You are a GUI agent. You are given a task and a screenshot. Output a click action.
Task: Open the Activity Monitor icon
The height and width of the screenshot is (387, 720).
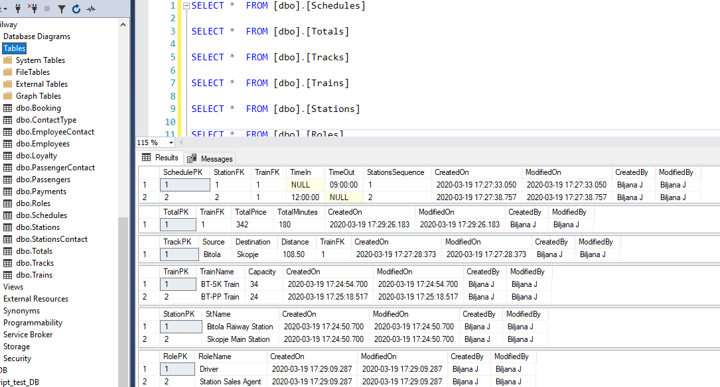pyautogui.click(x=91, y=9)
